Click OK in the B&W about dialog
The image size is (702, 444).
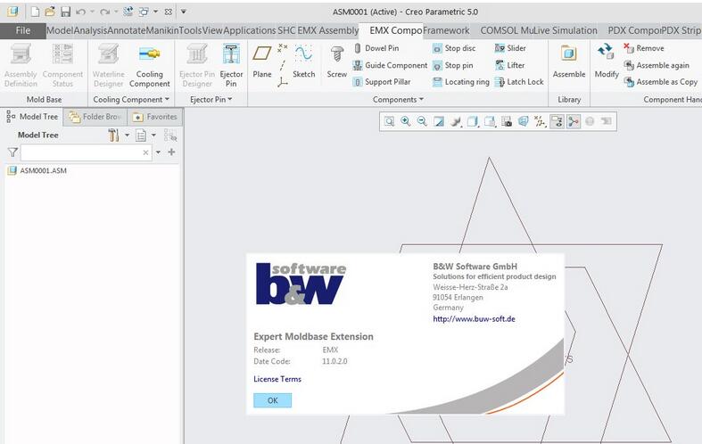click(x=272, y=400)
